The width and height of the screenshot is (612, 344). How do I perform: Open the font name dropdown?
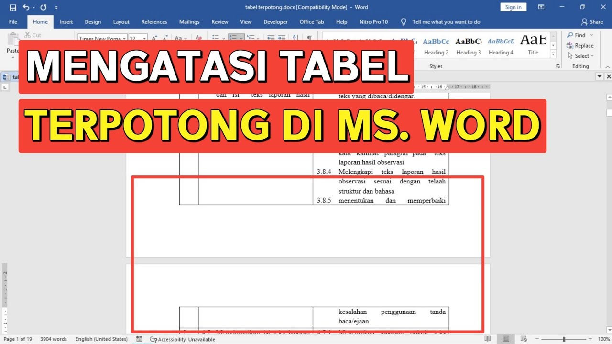tap(124, 38)
